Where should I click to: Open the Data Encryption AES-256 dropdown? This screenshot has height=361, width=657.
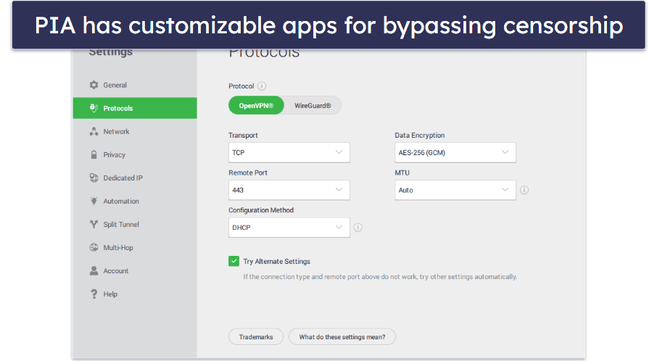(455, 152)
